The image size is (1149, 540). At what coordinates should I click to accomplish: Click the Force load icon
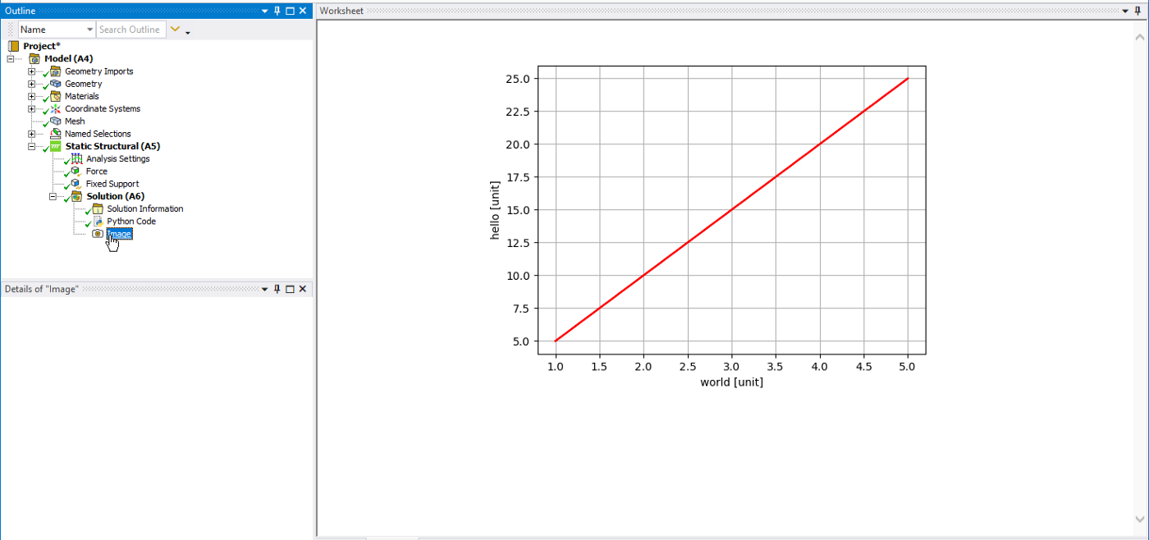pos(77,172)
